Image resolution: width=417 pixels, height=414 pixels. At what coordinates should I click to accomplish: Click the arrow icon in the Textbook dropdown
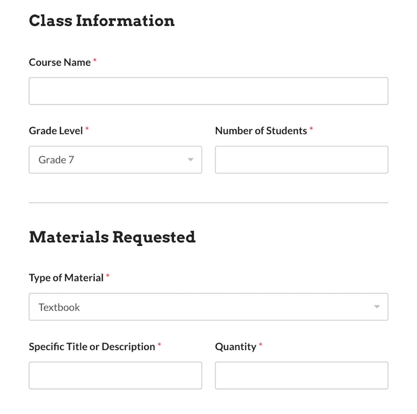click(377, 307)
